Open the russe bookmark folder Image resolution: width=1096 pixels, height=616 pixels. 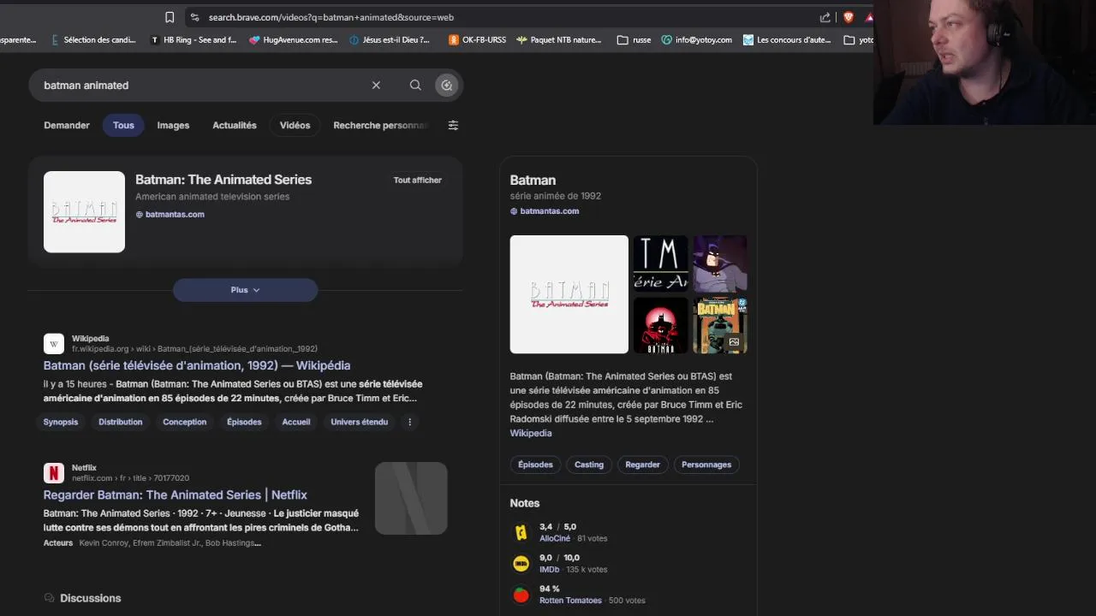pos(634,39)
